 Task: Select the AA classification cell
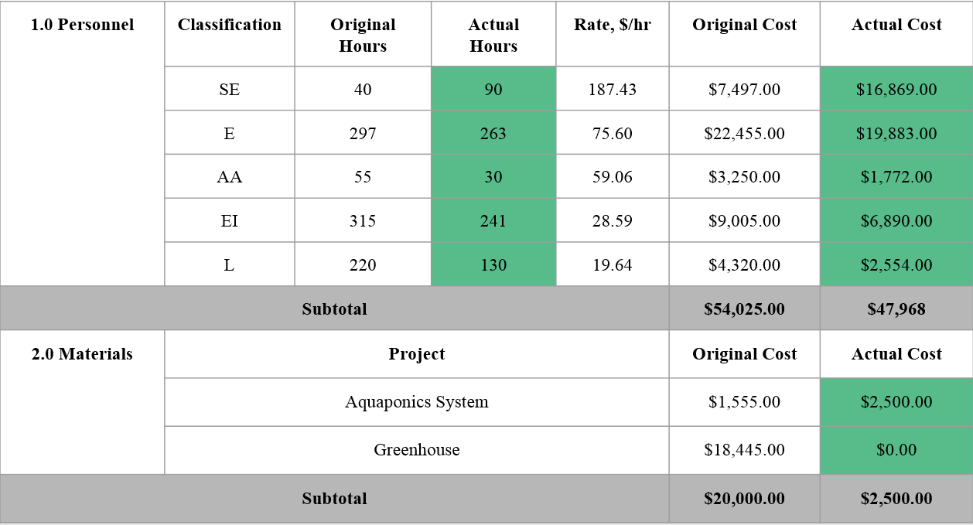(229, 177)
